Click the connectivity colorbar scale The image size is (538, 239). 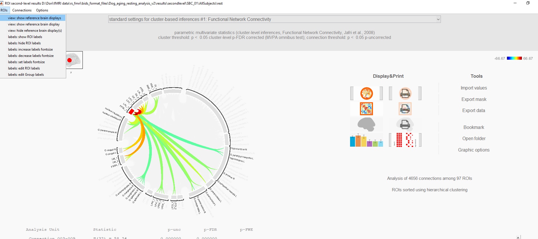point(514,58)
